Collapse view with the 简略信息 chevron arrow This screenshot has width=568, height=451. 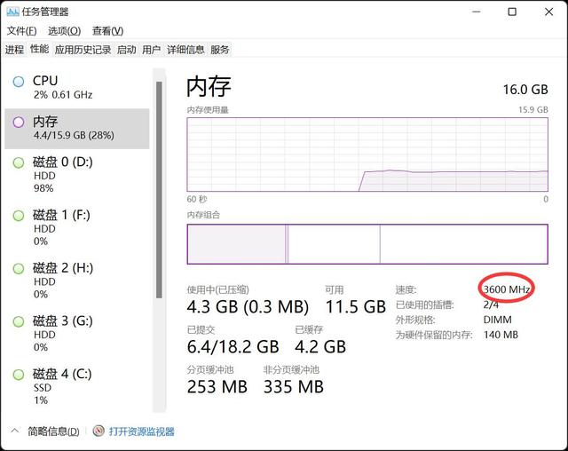click(15, 431)
